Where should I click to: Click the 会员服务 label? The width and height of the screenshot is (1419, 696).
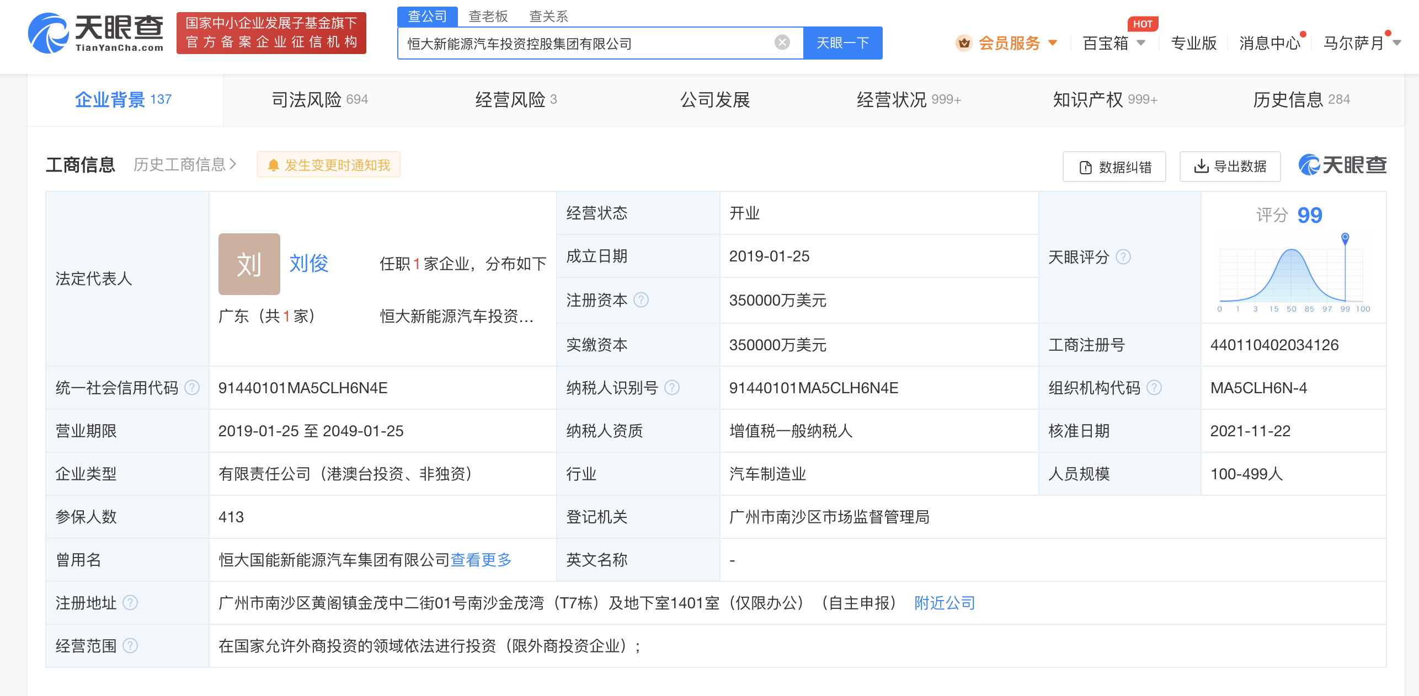pyautogui.click(x=1009, y=42)
